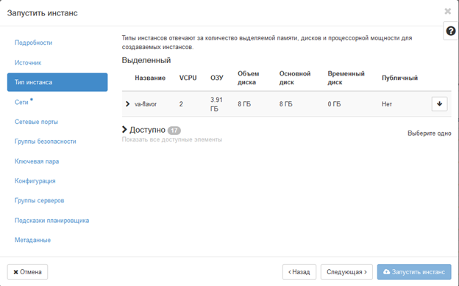The width and height of the screenshot is (459, 286).
Task: Select the Тип инстанса tab
Action: (57, 82)
